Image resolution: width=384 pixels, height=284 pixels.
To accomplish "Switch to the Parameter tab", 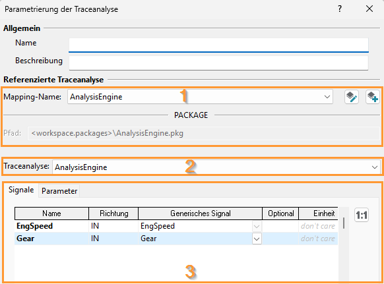I will [59, 191].
